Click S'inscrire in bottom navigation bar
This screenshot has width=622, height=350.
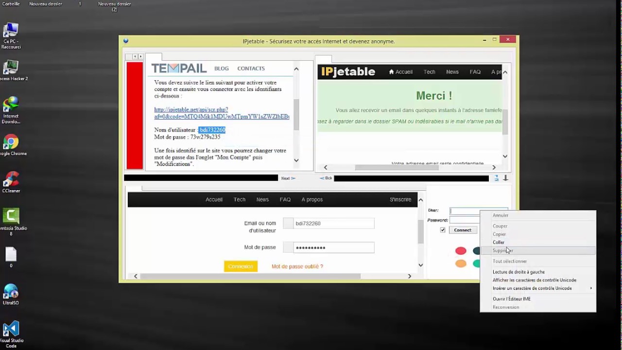(400, 199)
